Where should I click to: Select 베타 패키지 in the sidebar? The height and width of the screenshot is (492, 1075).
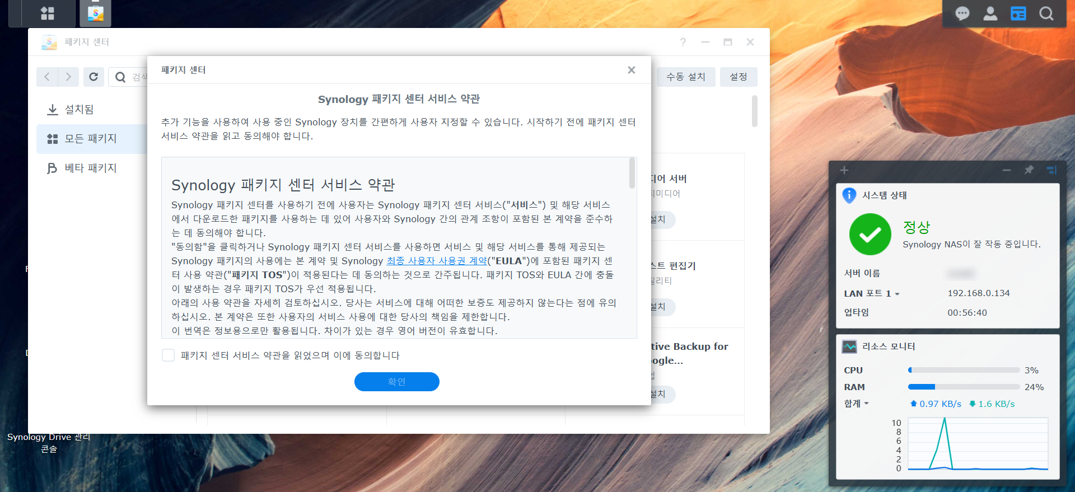(92, 168)
